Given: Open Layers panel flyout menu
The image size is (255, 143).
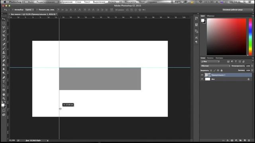Looking at the screenshot, I should (x=253, y=58).
